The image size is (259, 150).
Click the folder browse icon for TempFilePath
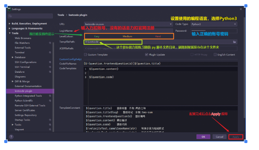point(234,42)
